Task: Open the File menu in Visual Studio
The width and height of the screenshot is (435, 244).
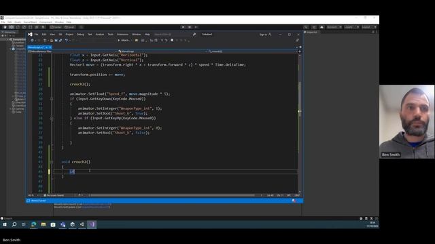Action: (36, 35)
